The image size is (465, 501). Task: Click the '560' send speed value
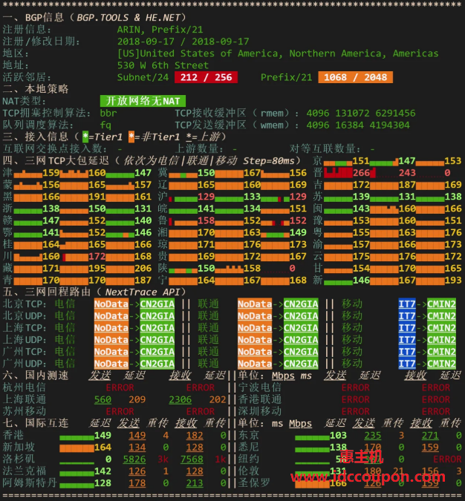pyautogui.click(x=103, y=400)
